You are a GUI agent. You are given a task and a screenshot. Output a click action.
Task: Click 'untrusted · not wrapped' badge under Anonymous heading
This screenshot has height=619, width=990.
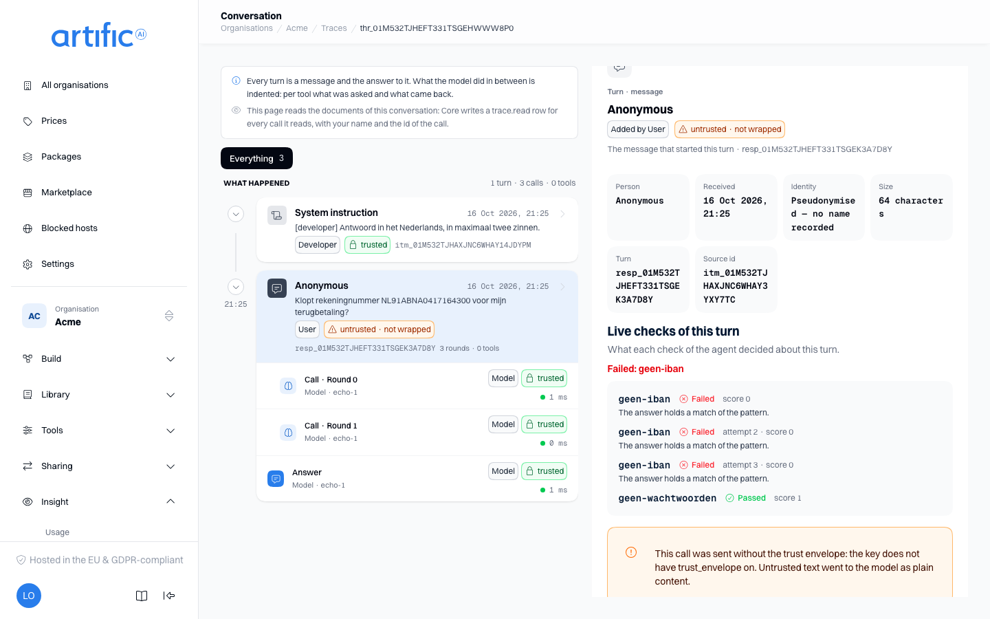(x=729, y=129)
